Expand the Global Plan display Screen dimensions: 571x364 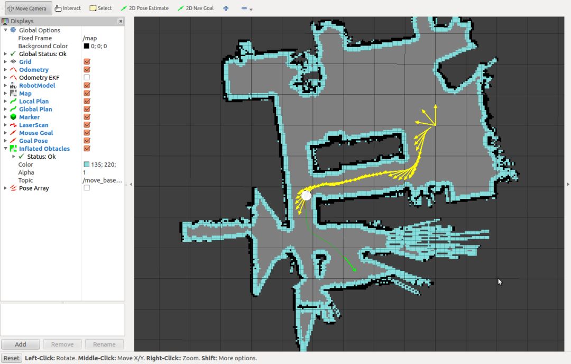[x=6, y=110]
